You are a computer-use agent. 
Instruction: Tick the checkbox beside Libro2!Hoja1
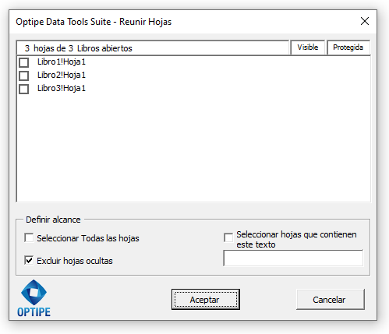[23, 76]
